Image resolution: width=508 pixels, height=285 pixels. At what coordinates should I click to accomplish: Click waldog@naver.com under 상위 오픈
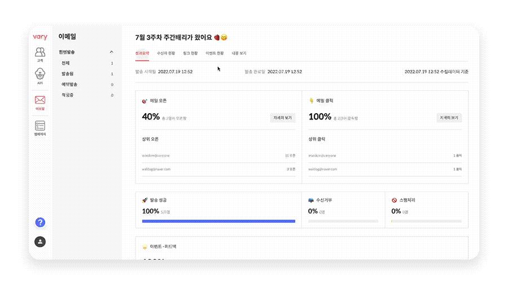[156, 170]
